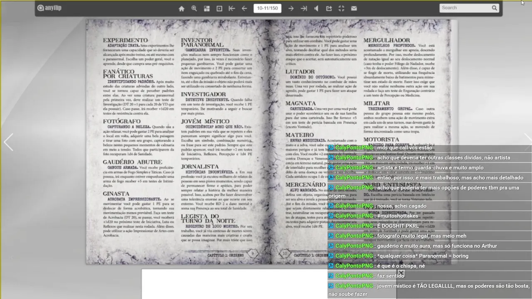This screenshot has width=532, height=299.
Task: Click the 'MILITAR' heading on right page
Action: [x=377, y=103]
